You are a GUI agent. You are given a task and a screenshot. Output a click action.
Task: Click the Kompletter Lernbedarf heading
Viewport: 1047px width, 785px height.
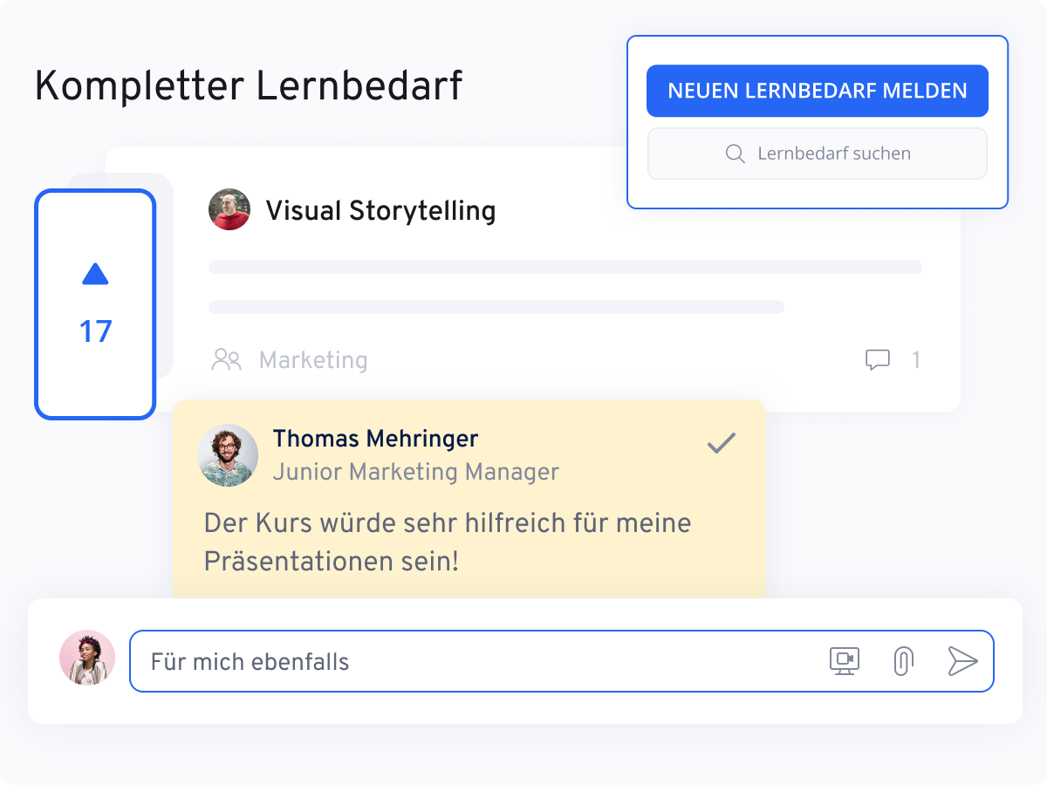tap(249, 86)
